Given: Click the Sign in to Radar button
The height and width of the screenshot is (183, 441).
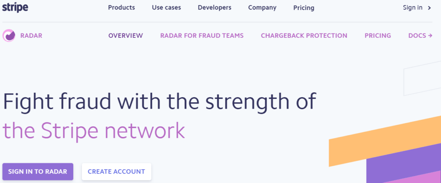Looking at the screenshot, I should pyautogui.click(x=38, y=171).
